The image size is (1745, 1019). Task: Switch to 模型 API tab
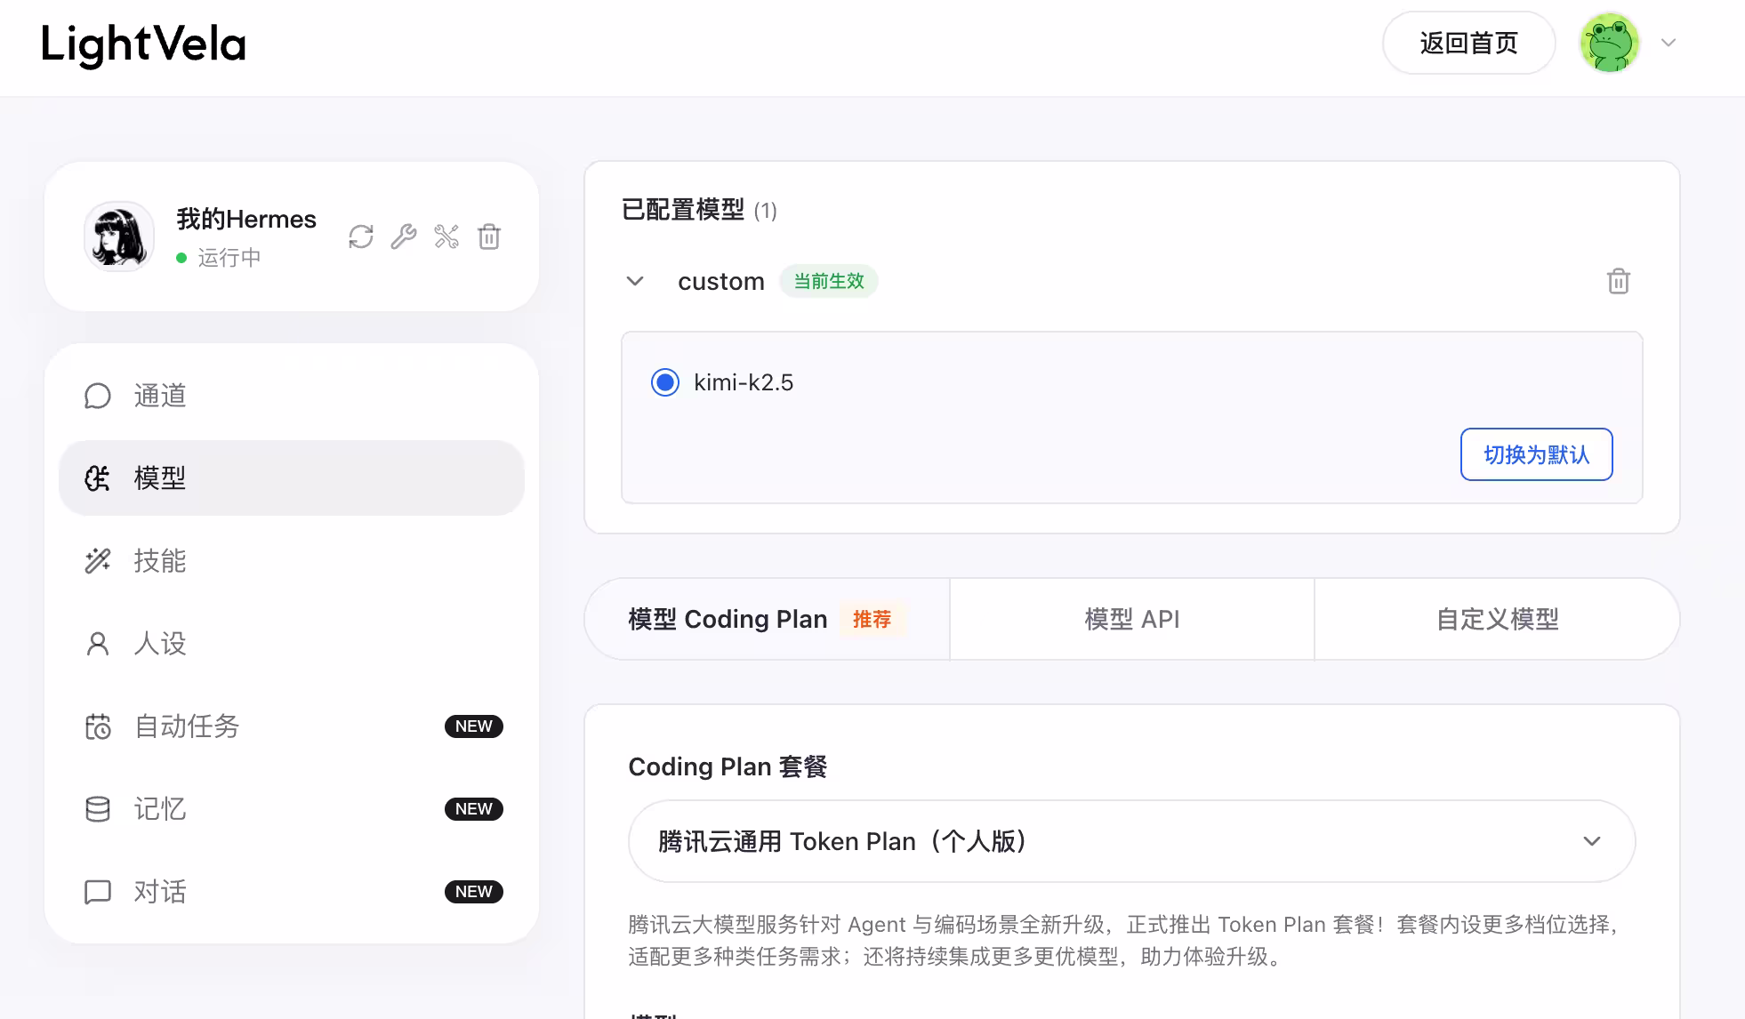(1132, 619)
